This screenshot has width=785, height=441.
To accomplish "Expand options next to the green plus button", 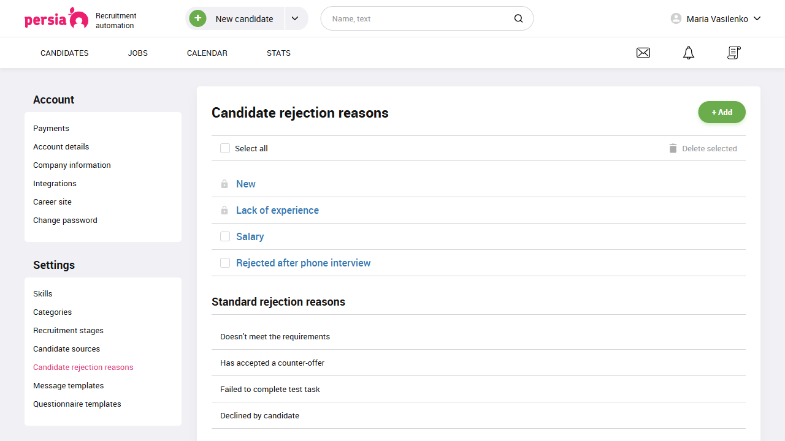I will pyautogui.click(x=296, y=18).
